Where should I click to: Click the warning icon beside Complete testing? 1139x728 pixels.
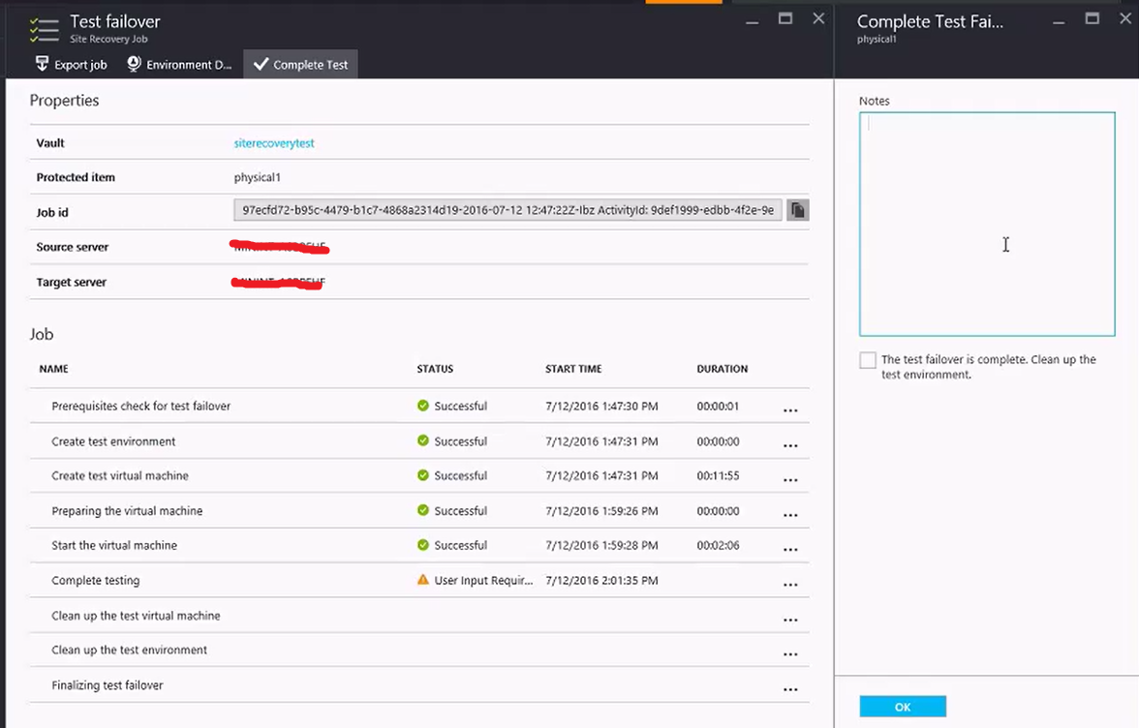423,580
